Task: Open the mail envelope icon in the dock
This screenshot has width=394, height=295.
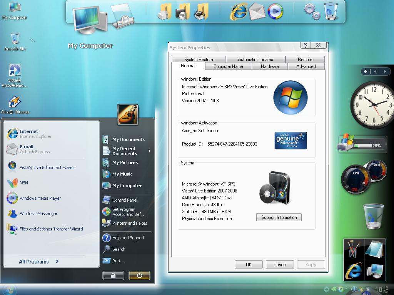Action: (257, 12)
